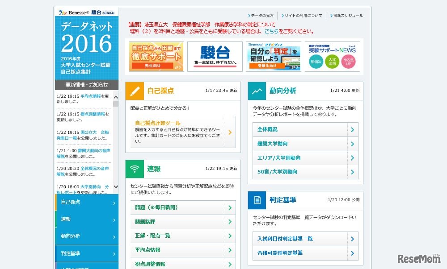Click the teal 勉強法 circle icon
447x269 pixels.
(x=316, y=62)
